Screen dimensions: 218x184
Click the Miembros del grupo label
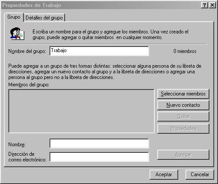[29, 85]
